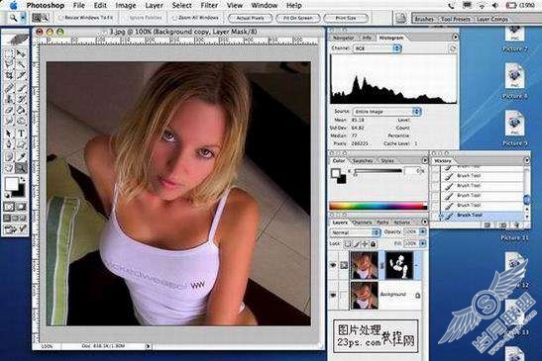Open the Normal blend mode dropdown
The height and width of the screenshot is (361, 542).
(x=355, y=232)
